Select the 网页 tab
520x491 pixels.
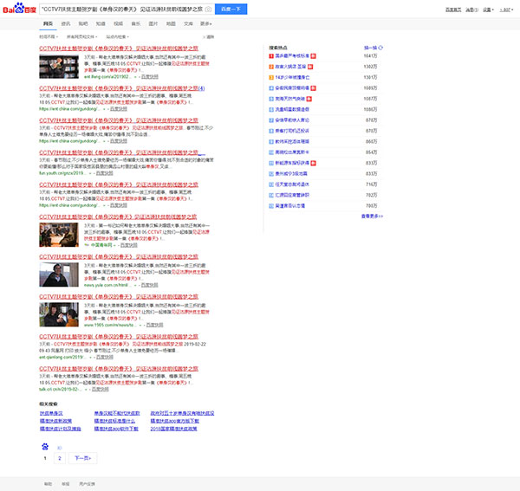tap(48, 23)
